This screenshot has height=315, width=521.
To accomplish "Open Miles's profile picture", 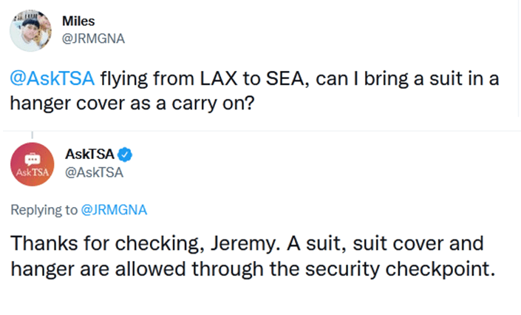I will tap(30, 31).
